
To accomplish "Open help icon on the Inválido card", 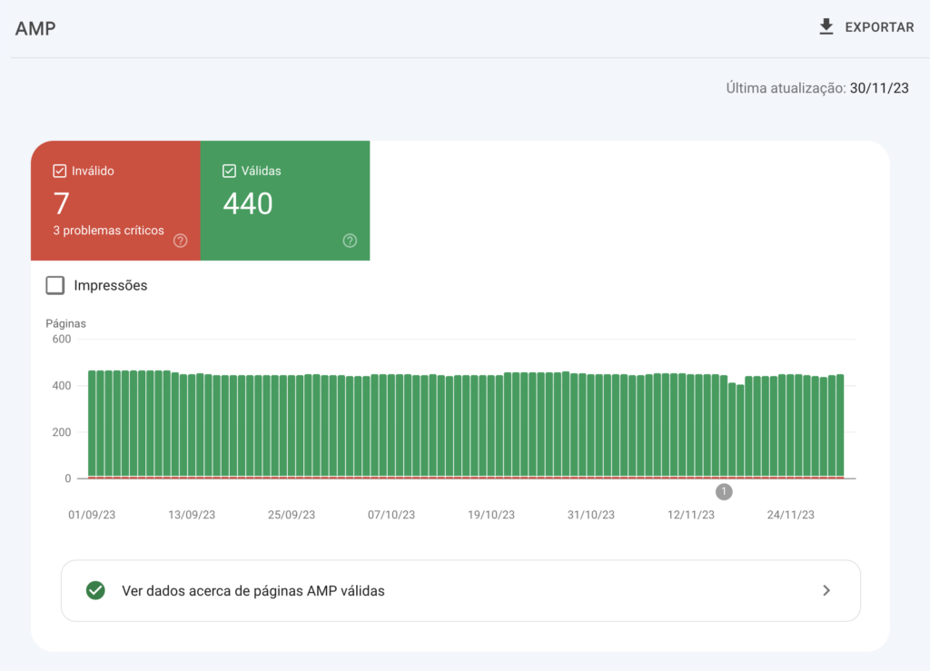I will (181, 241).
